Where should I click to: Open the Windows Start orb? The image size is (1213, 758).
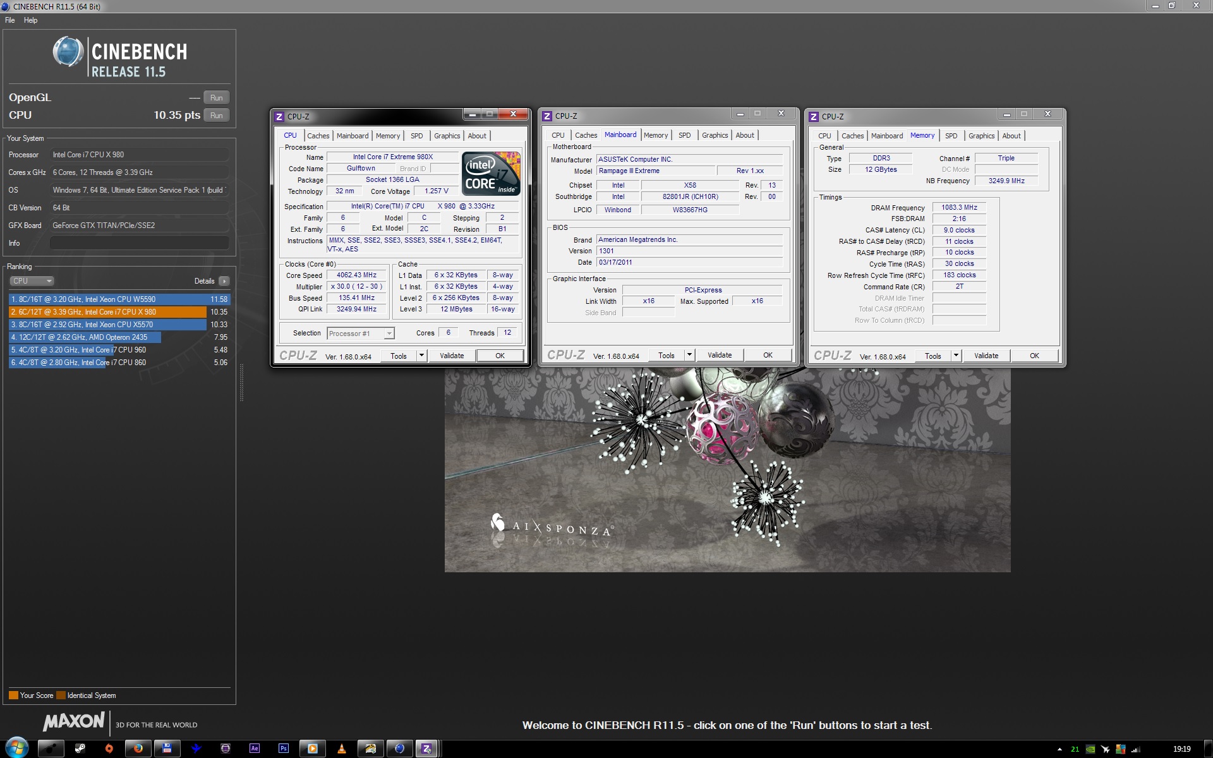(16, 748)
